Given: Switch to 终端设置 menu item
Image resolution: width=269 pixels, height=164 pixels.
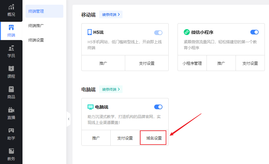Looking at the screenshot, I should [36, 40].
